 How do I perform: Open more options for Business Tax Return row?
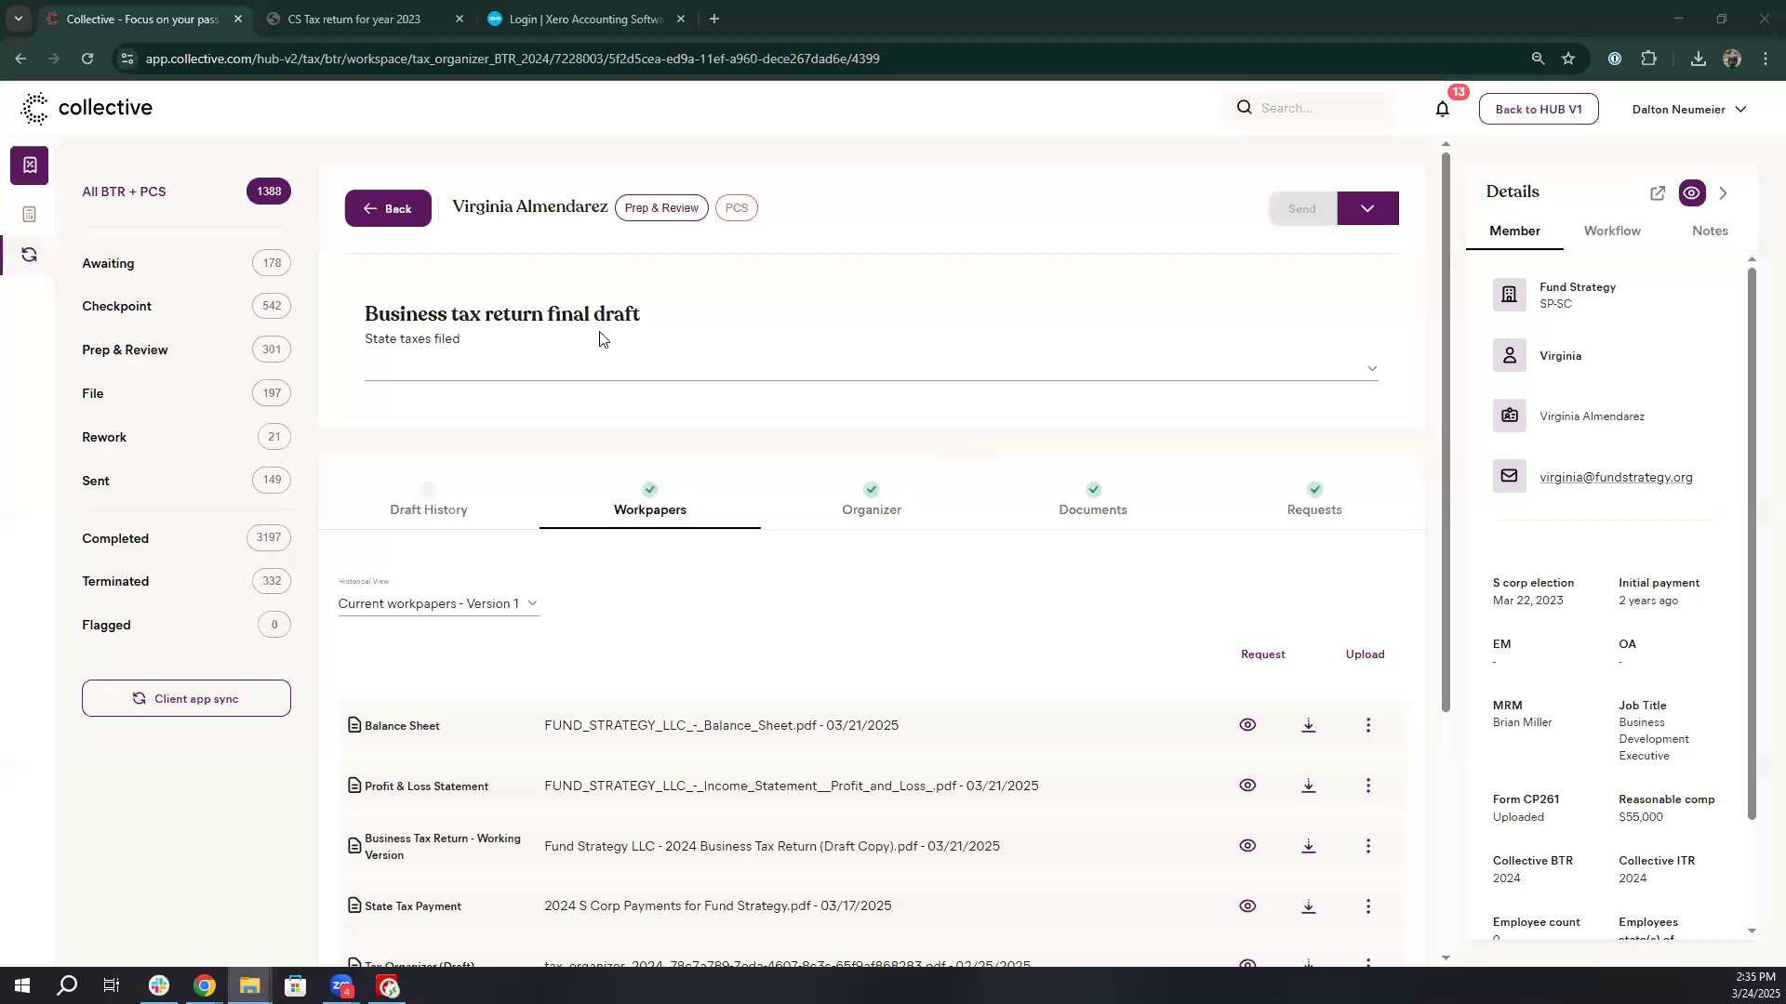[1367, 846]
